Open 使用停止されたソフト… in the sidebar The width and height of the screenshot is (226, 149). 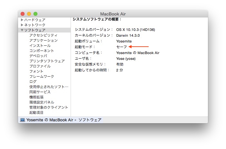(49, 87)
